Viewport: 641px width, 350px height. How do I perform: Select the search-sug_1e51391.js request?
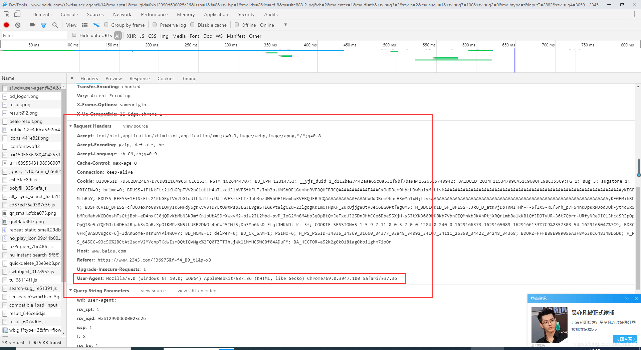click(31, 288)
